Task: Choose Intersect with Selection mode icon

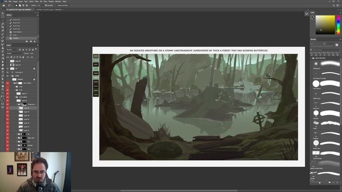Action: tap(27, 5)
